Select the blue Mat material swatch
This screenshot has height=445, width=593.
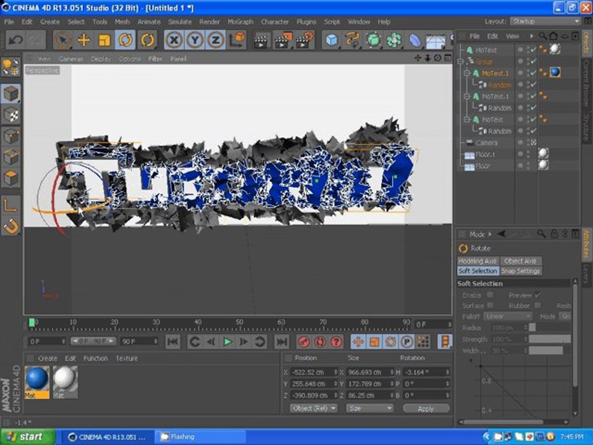pos(37,382)
